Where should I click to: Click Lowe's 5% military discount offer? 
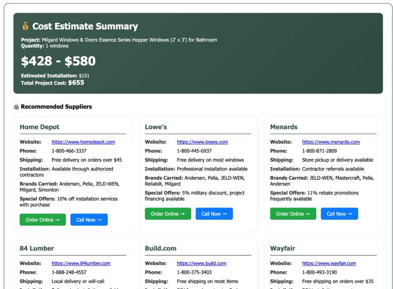pos(195,196)
